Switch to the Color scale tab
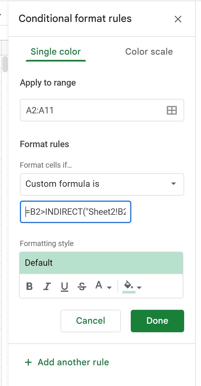The height and width of the screenshot is (386, 201). 149,52
